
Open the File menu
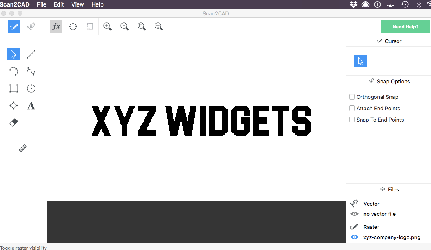tap(42, 4)
